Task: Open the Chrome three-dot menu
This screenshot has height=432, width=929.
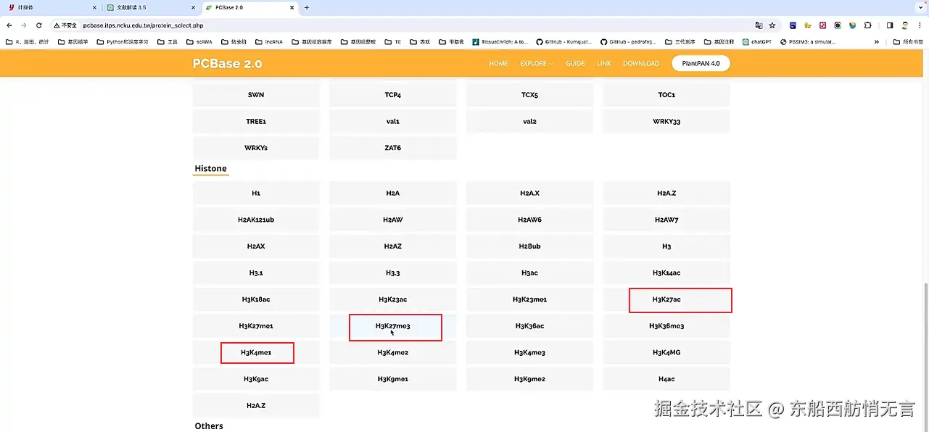Action: point(920,25)
